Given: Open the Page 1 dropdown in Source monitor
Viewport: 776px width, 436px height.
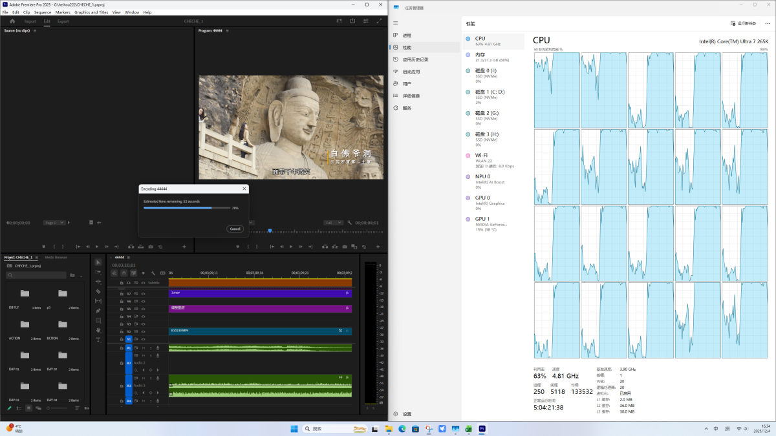Looking at the screenshot, I should click(x=54, y=223).
